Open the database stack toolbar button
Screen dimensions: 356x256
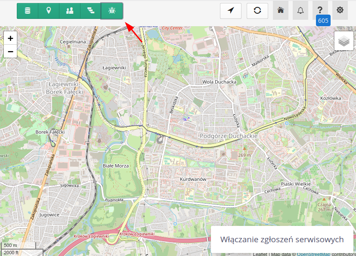coord(28,11)
